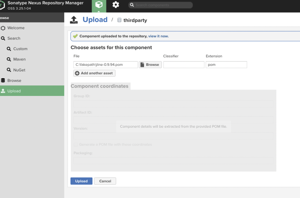Click the Artifact ID input field
Screen dimensions: 300x198
coord(173,120)
